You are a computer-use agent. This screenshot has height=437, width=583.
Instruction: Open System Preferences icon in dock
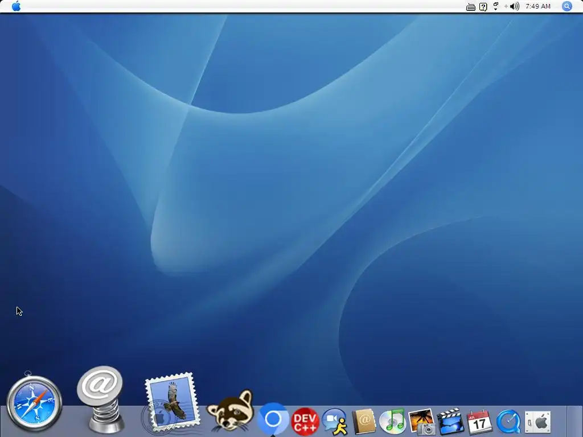tap(537, 422)
